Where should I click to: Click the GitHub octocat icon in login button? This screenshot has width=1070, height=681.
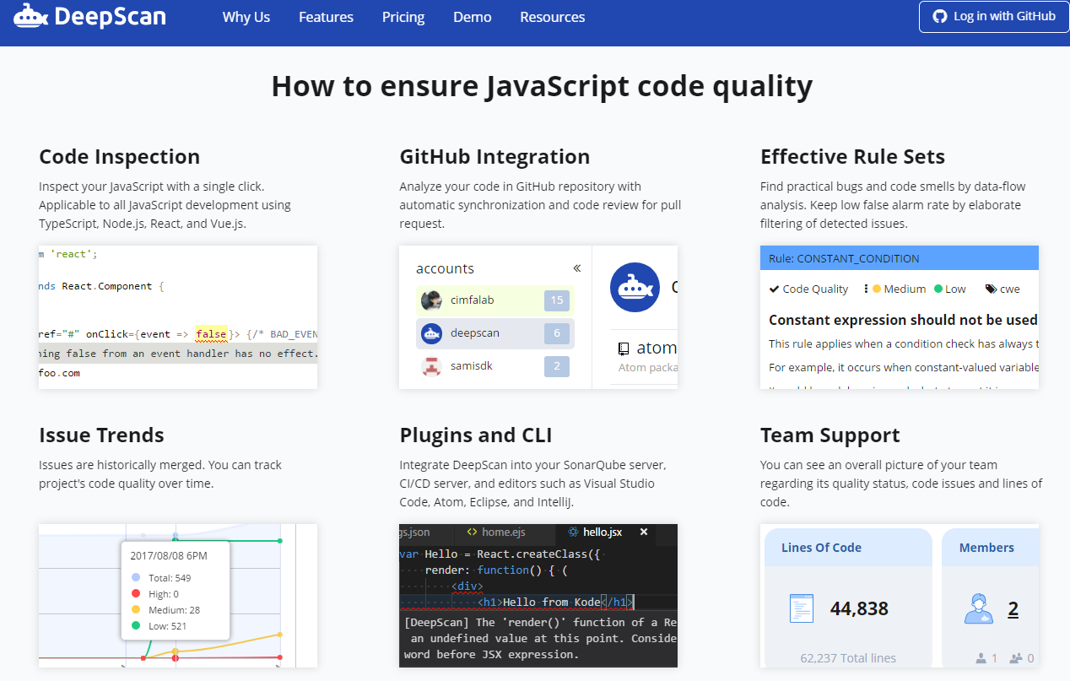pyautogui.click(x=940, y=16)
